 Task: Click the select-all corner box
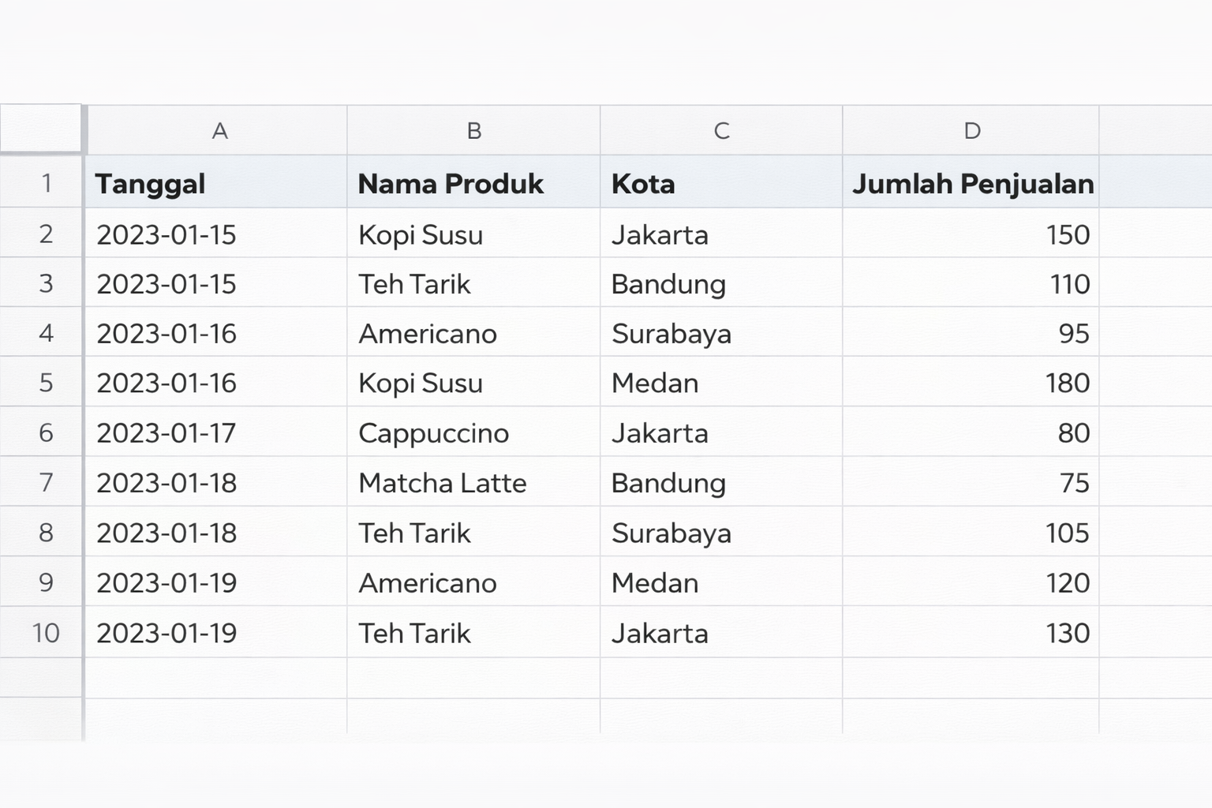click(40, 129)
